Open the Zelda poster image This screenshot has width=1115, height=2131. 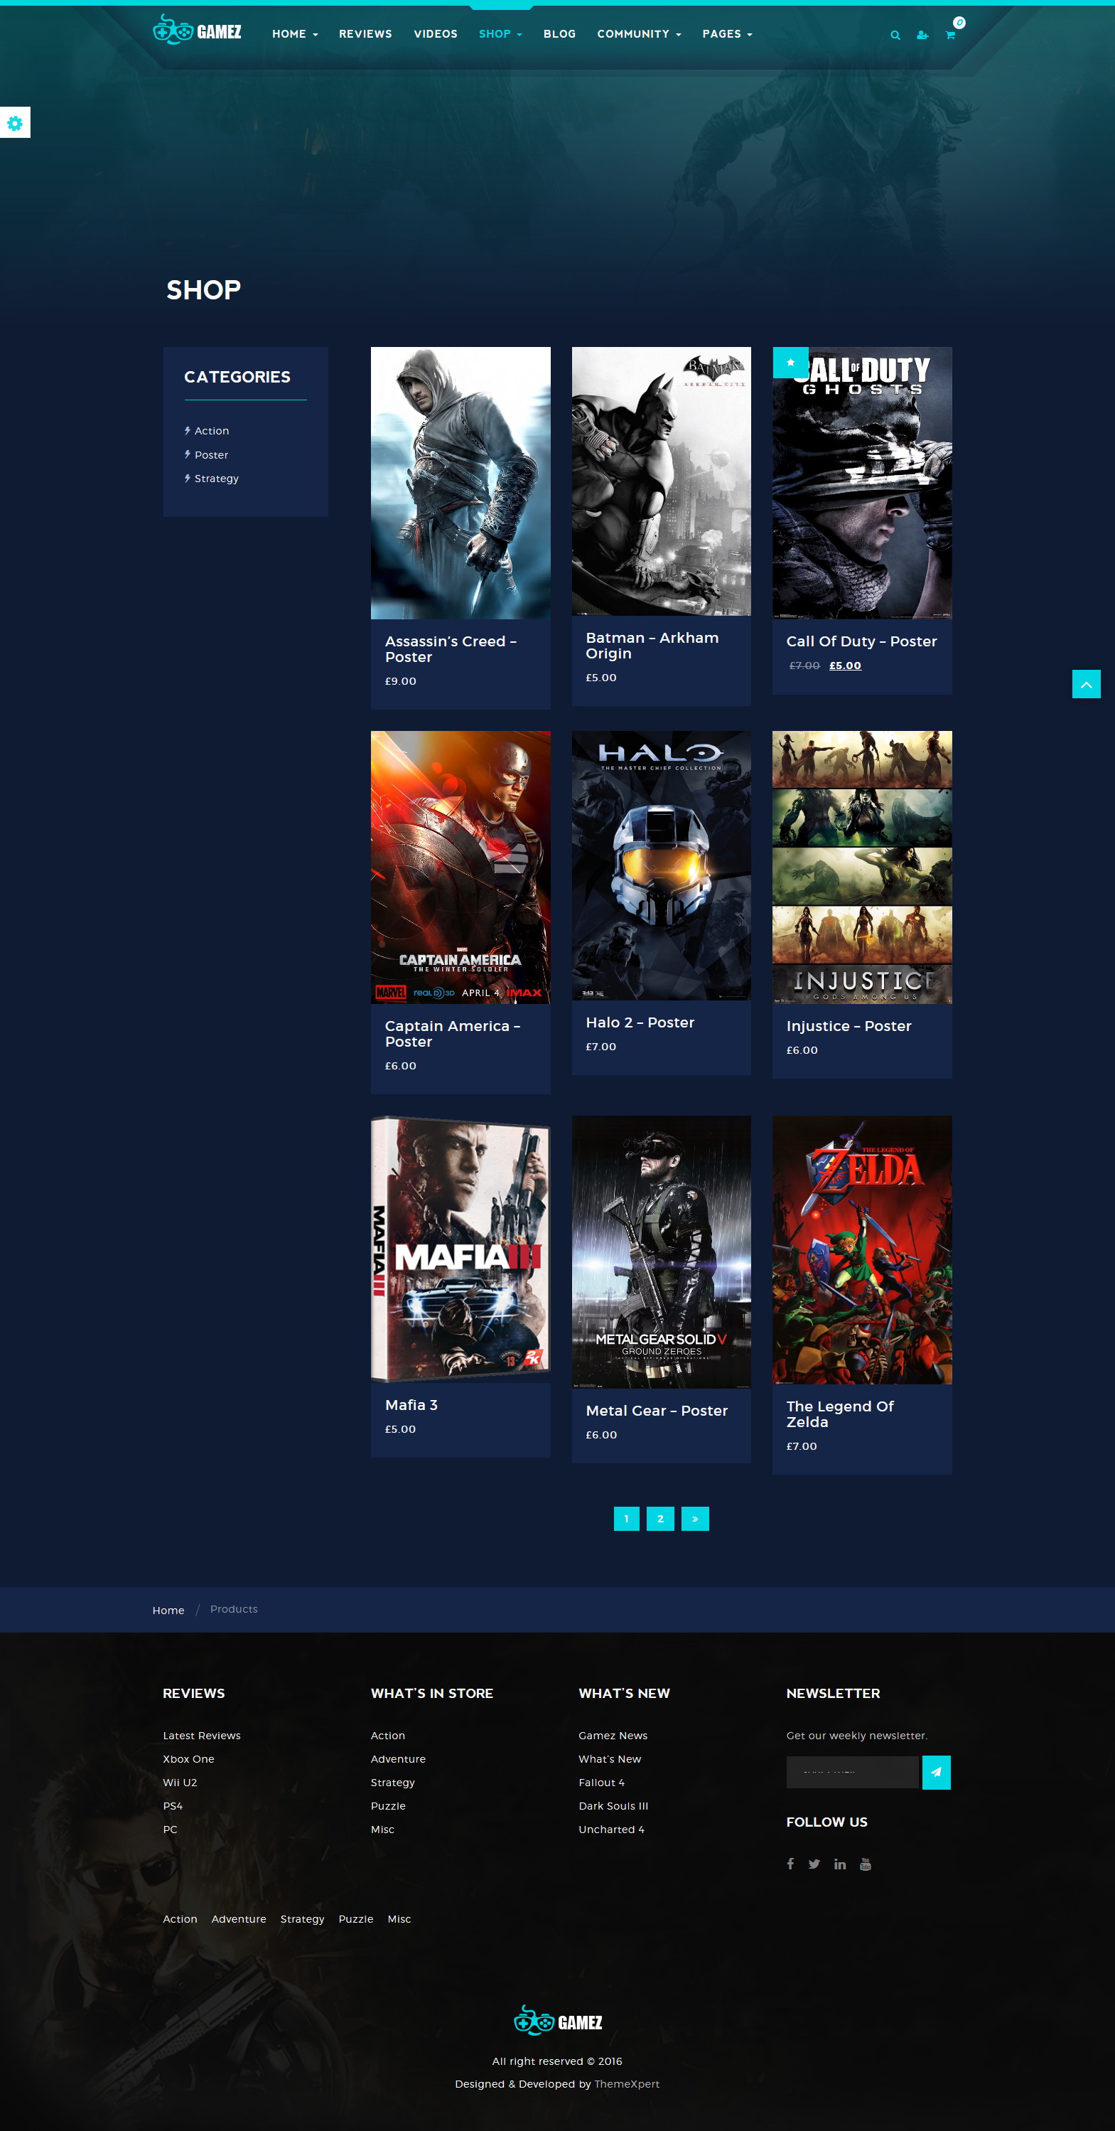tap(862, 1250)
